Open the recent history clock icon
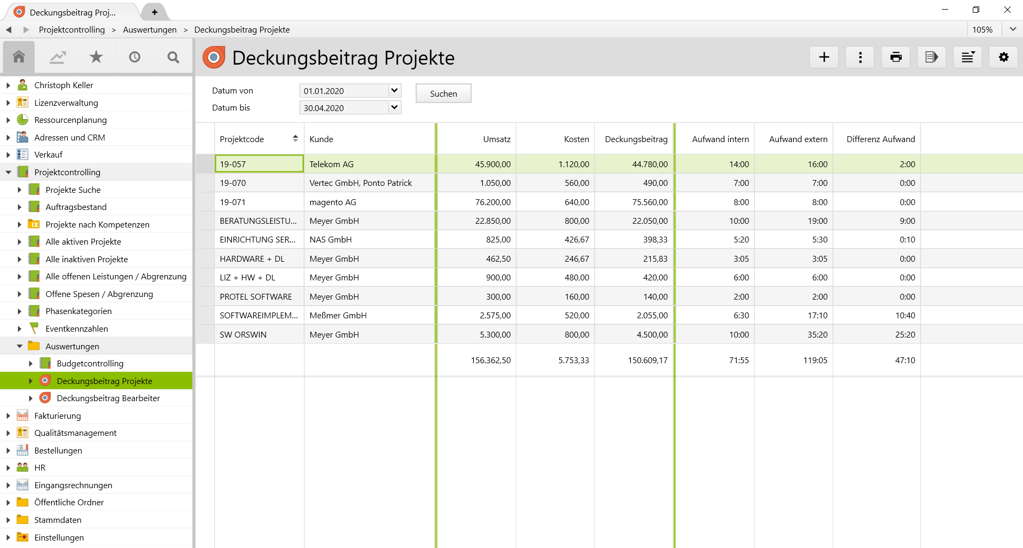Viewport: 1023px width, 548px height. click(x=135, y=57)
